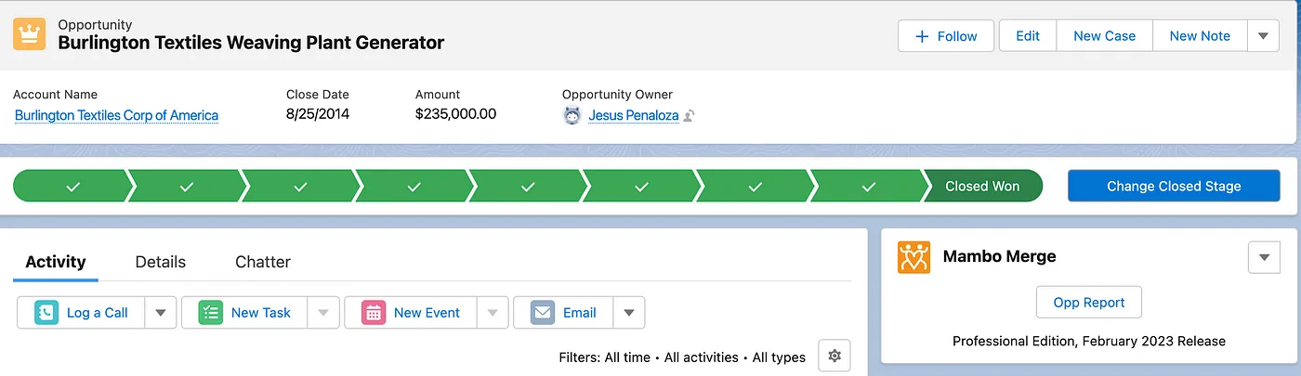
Task: Click the Mambo Merge app icon
Action: (x=913, y=257)
